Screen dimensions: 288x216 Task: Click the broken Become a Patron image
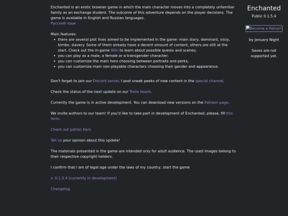[x=264, y=29]
